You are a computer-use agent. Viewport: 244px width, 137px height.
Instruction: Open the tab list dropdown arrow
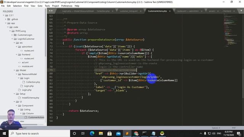(241, 11)
